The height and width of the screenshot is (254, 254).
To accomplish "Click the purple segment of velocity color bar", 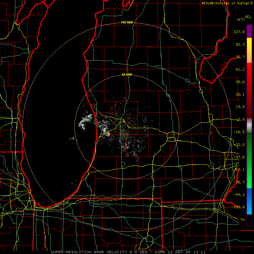I will point(249,31).
